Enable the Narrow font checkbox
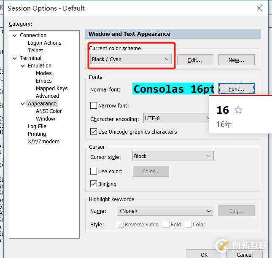Image resolution: width=272 pixels, height=258 pixels. 94,105
